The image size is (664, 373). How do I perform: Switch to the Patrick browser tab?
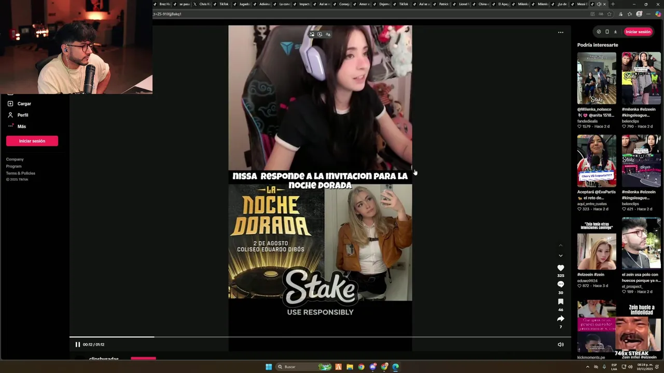click(x=441, y=4)
